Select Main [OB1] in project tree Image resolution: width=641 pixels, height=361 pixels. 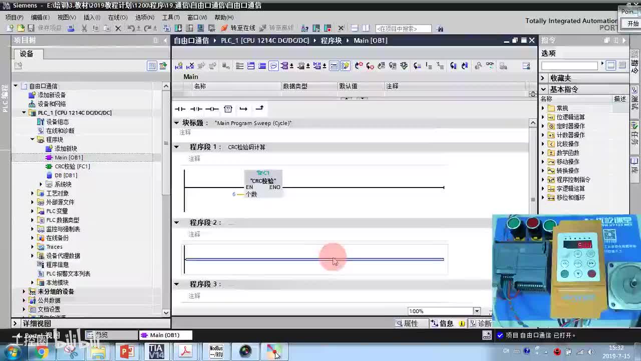coord(69,157)
